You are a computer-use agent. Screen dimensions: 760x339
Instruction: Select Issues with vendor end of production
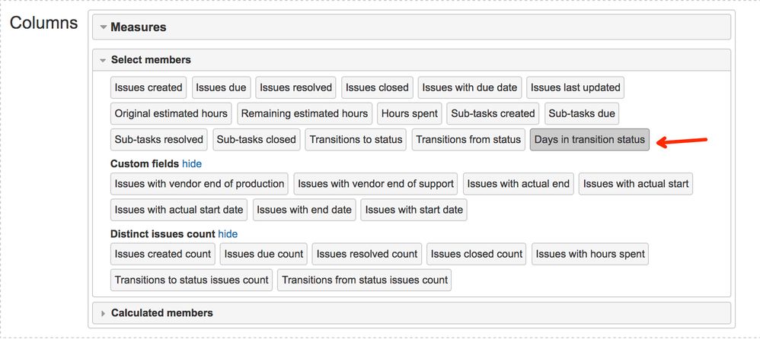click(x=200, y=184)
